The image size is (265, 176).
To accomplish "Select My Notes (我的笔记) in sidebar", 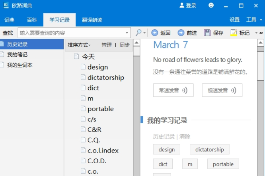I will click(x=17, y=54).
